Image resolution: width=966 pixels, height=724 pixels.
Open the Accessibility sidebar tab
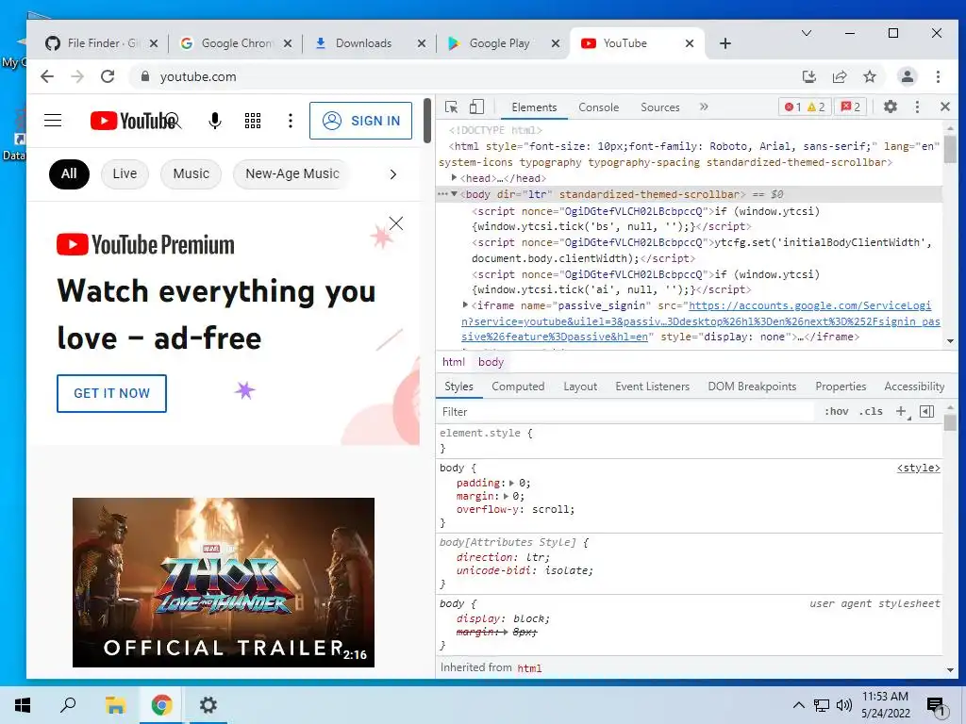[x=914, y=387]
